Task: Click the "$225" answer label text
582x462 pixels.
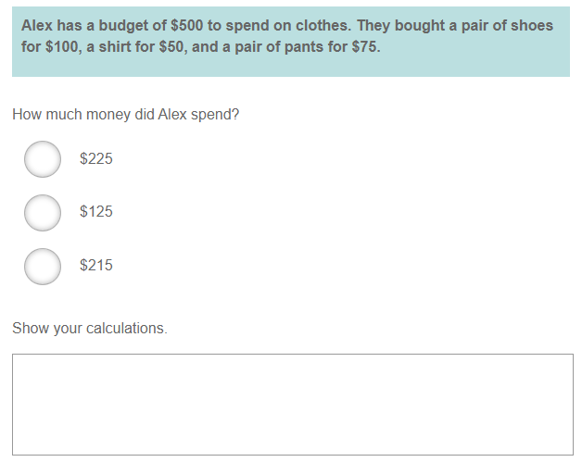Action: click(96, 159)
